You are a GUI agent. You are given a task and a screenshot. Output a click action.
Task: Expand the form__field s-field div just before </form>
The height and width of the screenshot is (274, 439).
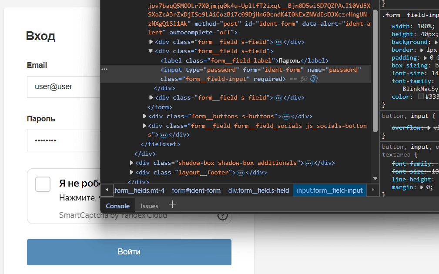tap(151, 97)
